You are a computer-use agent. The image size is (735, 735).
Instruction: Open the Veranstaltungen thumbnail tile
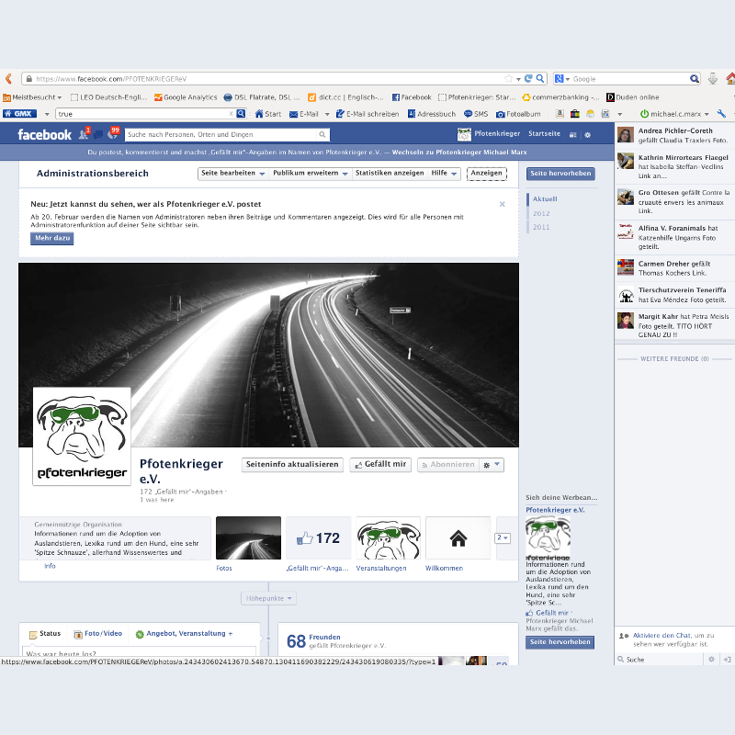click(x=388, y=538)
